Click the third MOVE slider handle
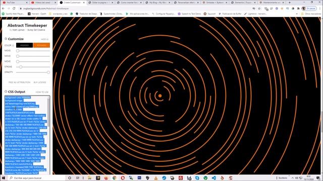Image resolution: width=323 pixels, height=181 pixels. [18, 61]
